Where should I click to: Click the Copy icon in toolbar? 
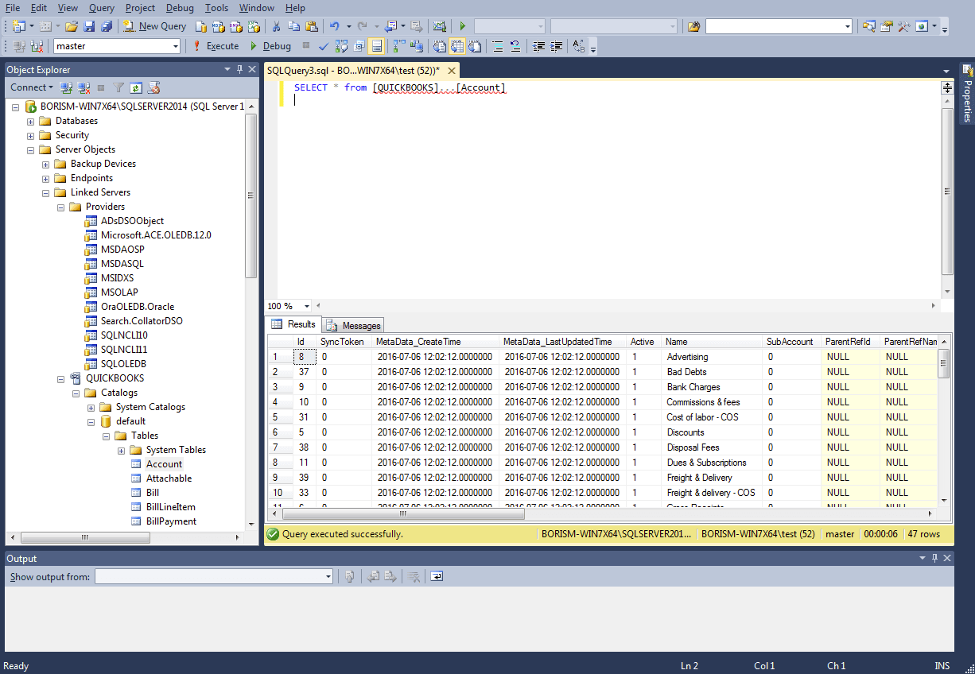point(293,26)
